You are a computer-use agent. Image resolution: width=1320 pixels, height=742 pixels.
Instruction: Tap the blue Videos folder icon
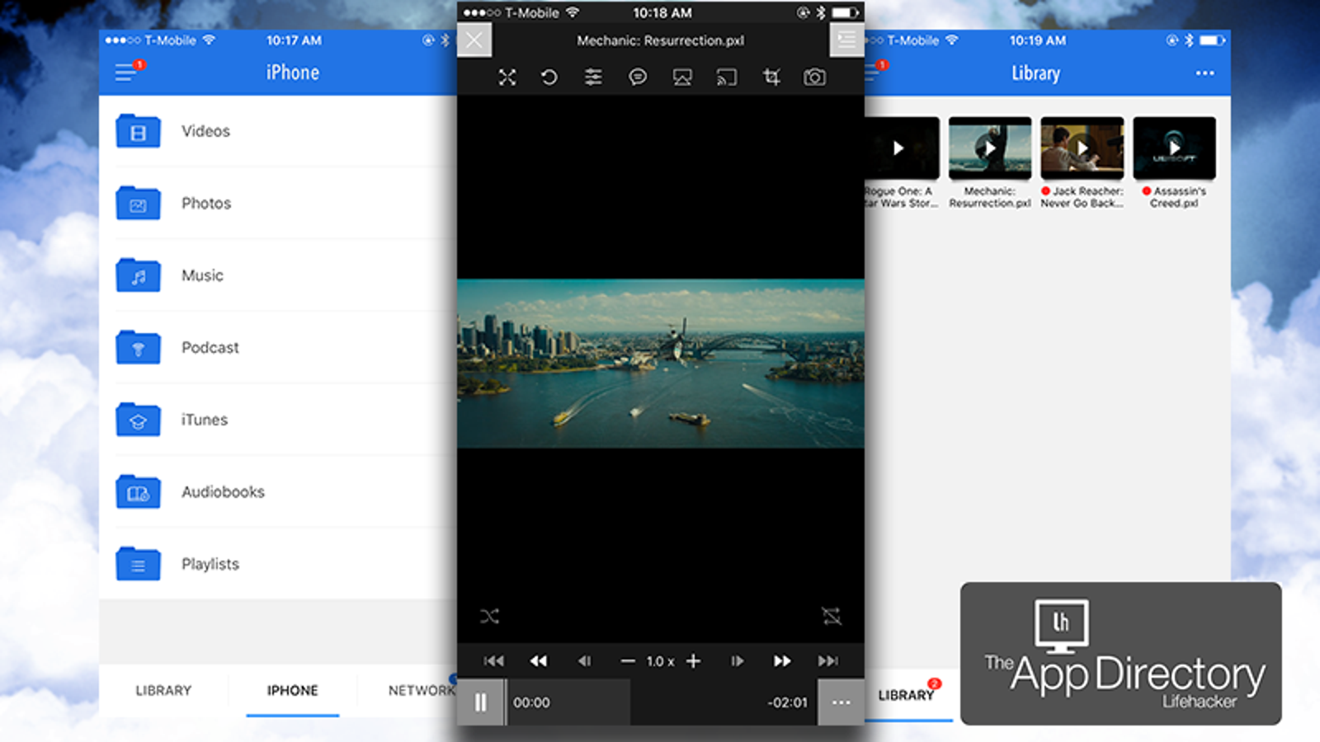pyautogui.click(x=138, y=131)
